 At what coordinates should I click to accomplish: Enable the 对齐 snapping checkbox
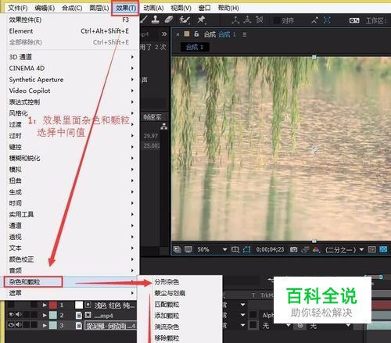coord(277,20)
